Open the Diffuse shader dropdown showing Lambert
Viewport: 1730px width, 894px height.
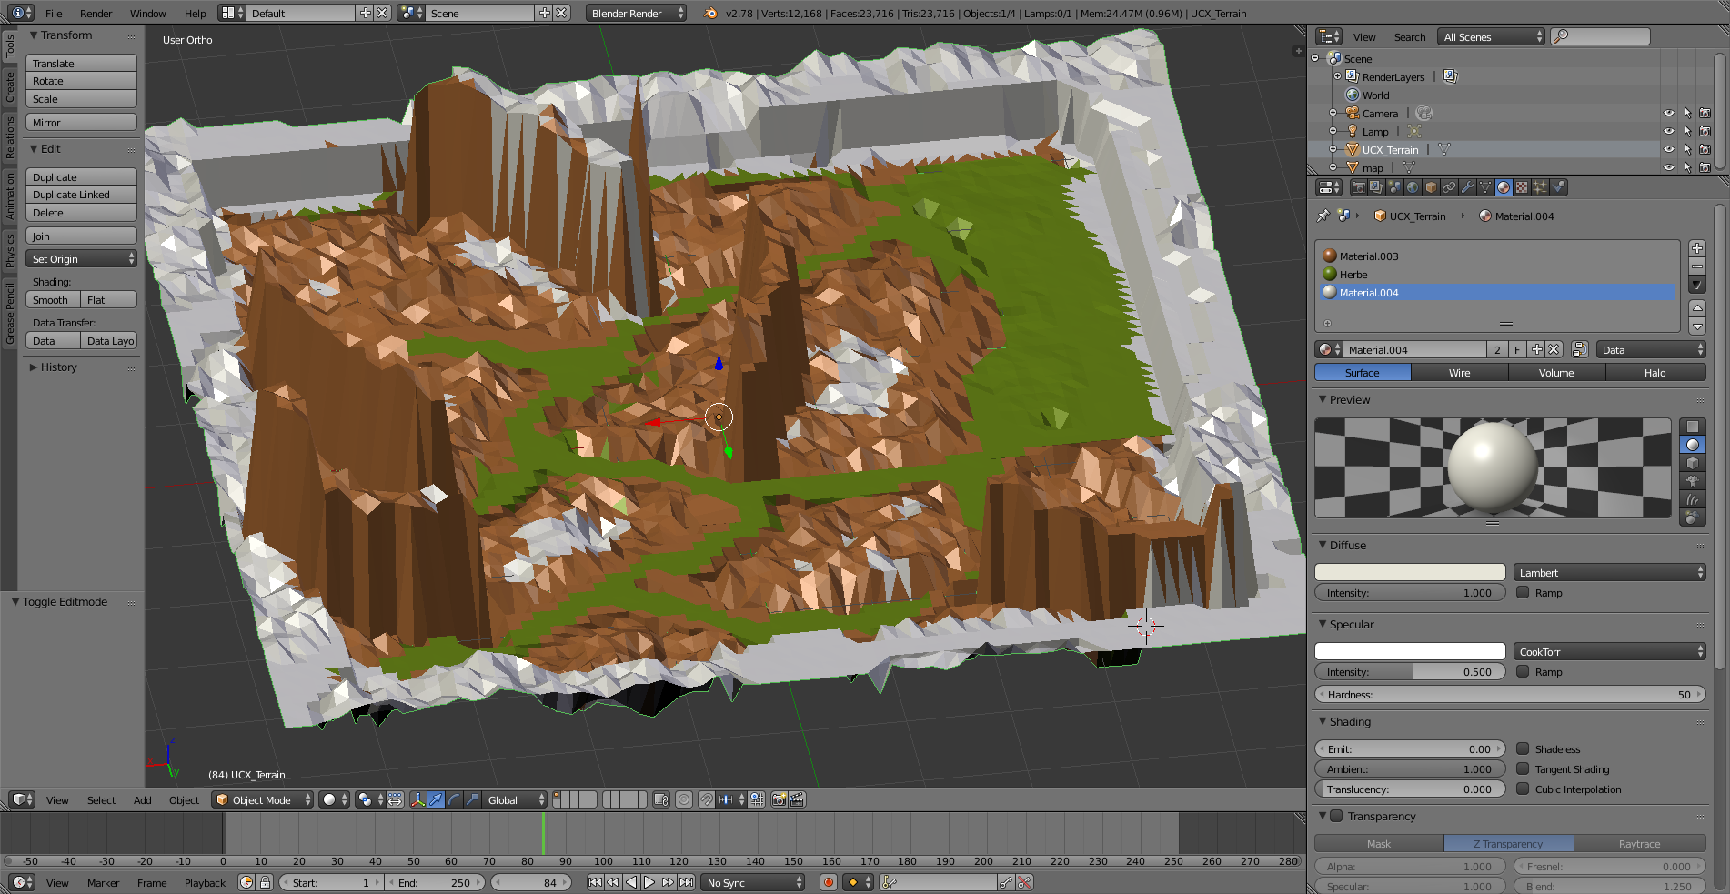pyautogui.click(x=1608, y=572)
